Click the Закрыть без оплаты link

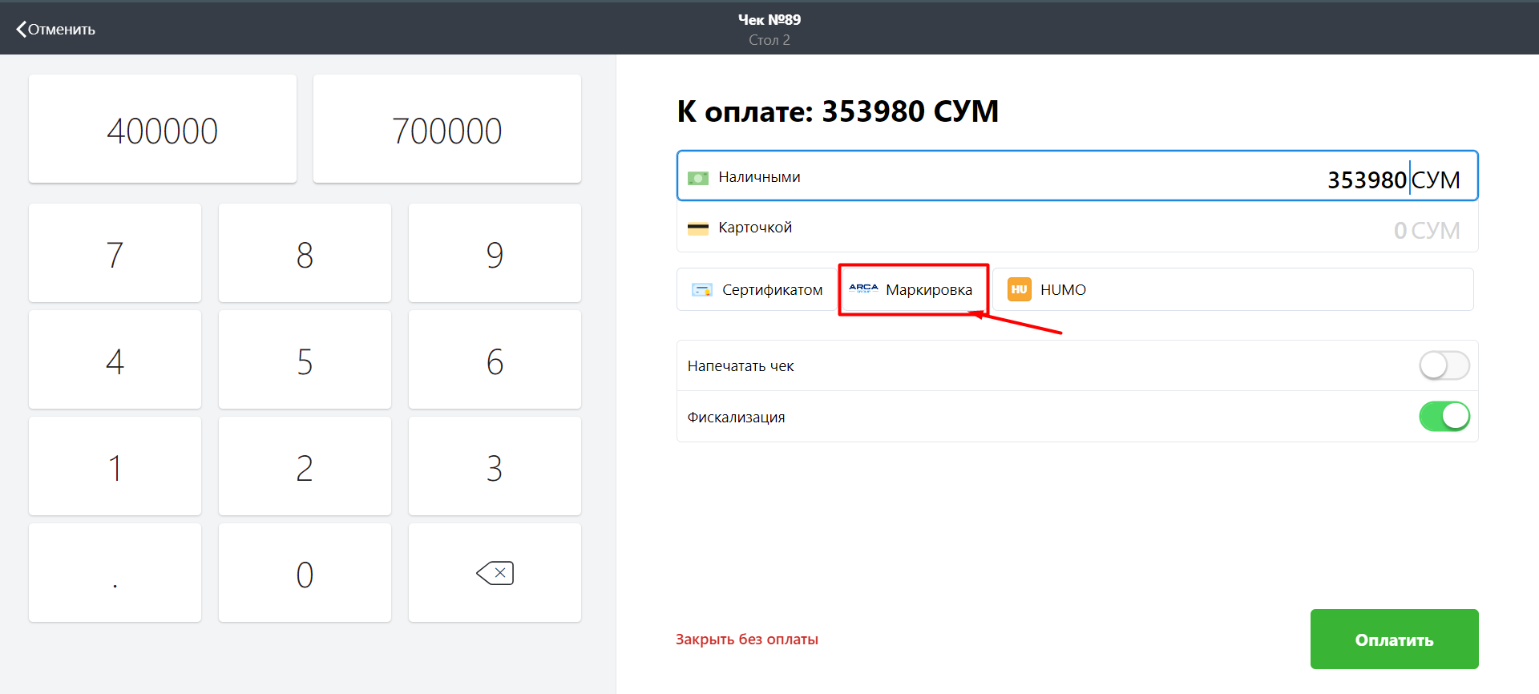tap(746, 640)
